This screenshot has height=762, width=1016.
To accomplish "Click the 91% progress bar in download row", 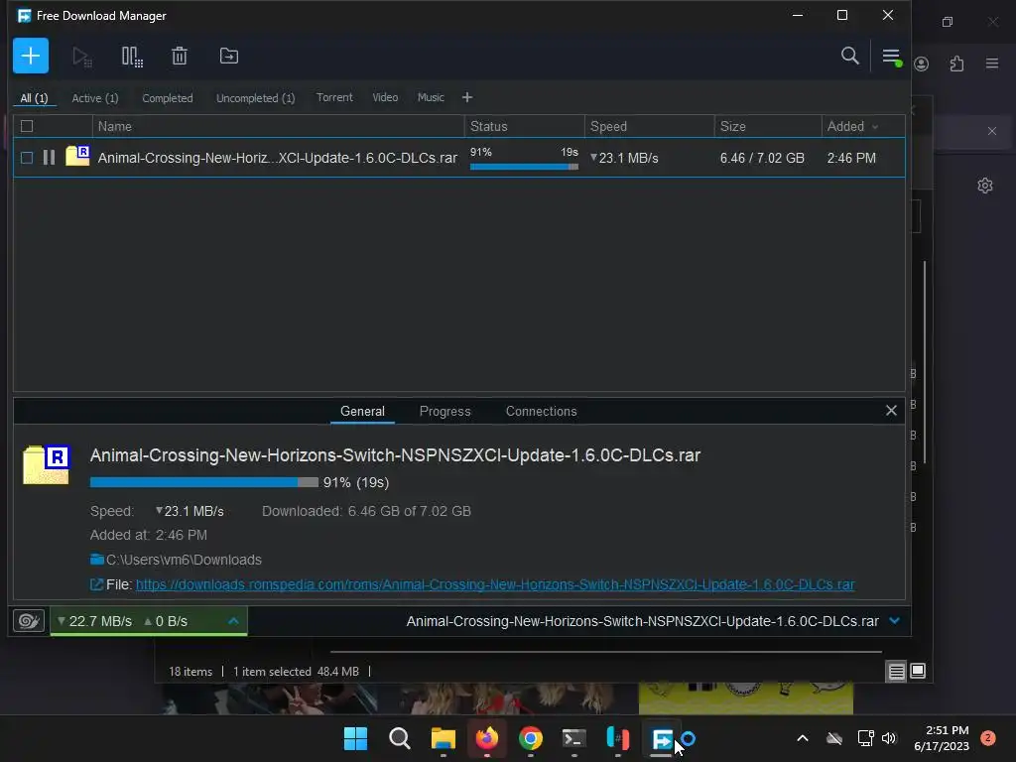I will 524,167.
